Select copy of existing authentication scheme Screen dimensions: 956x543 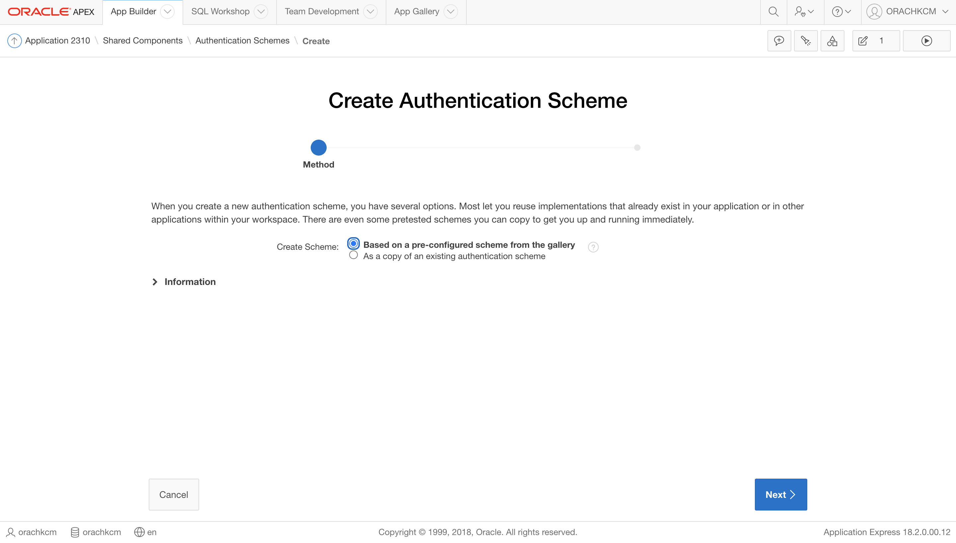(353, 255)
